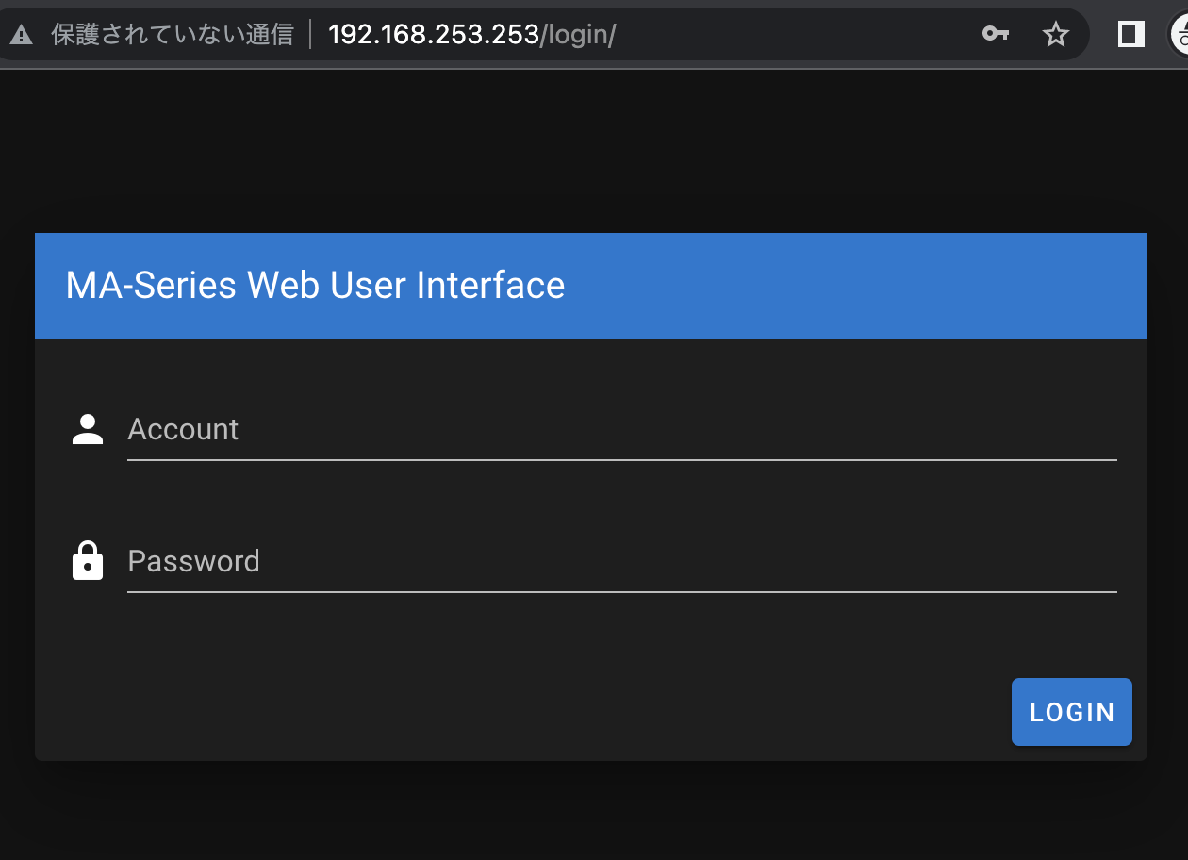Image resolution: width=1188 pixels, height=860 pixels.
Task: Click the browser profile avatar
Action: coord(1181,33)
